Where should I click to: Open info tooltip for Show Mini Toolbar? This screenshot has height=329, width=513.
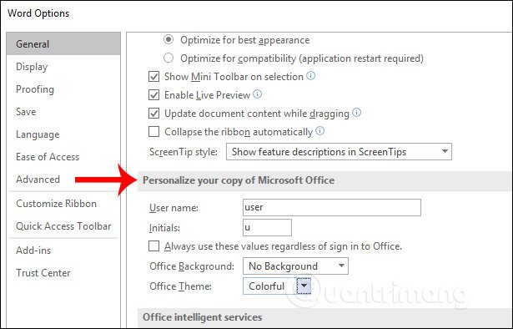pos(311,76)
